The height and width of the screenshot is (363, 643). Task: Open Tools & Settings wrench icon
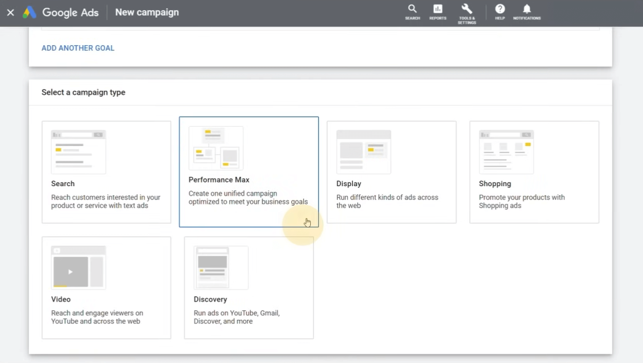(x=467, y=12)
